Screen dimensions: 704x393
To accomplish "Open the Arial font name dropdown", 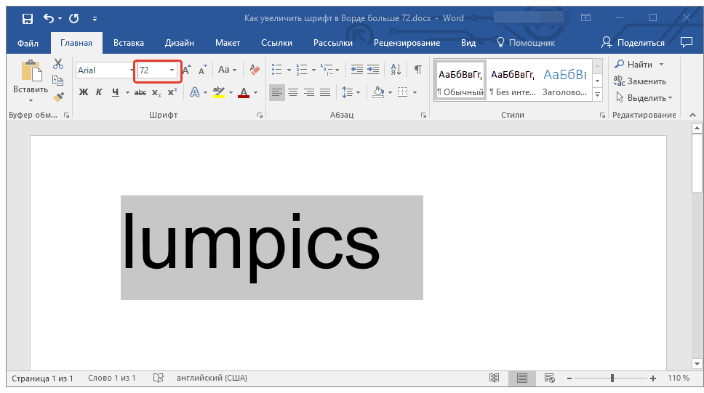I will pos(130,70).
